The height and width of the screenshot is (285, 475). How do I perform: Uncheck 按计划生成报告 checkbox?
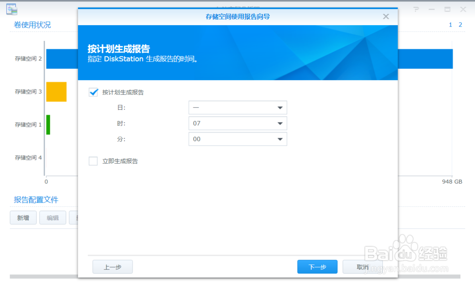point(93,92)
